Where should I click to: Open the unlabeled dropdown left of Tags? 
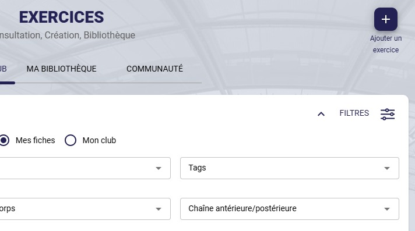(85, 168)
